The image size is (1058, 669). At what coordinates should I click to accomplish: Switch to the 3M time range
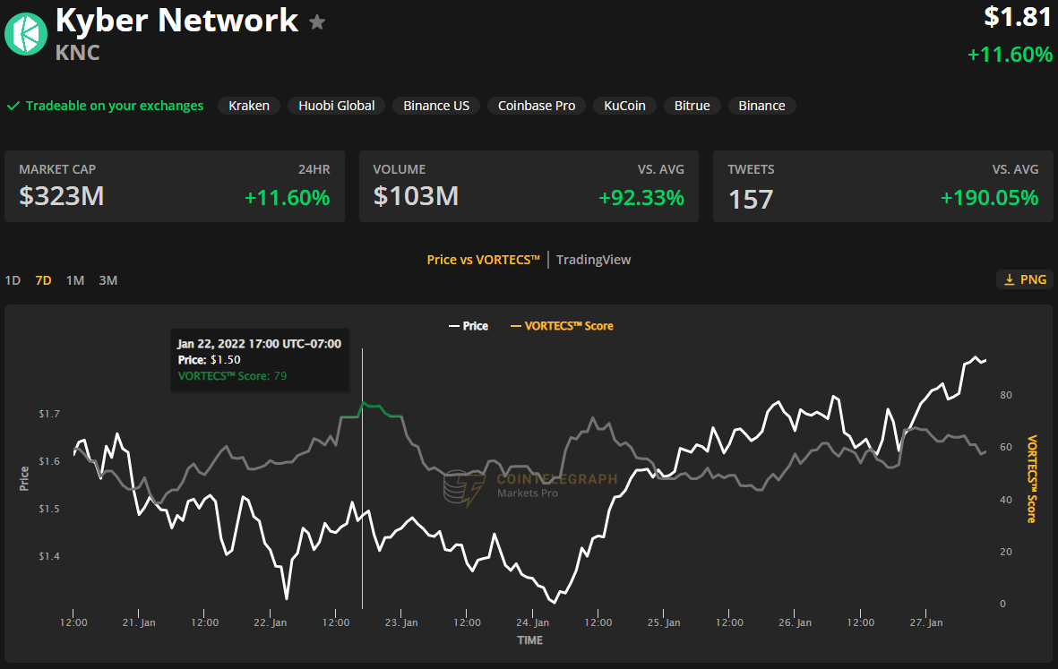point(108,280)
